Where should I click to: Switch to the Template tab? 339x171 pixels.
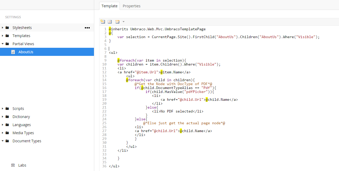(x=110, y=6)
